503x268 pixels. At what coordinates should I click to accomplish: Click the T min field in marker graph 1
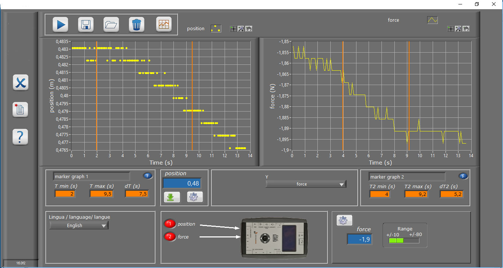(65, 194)
